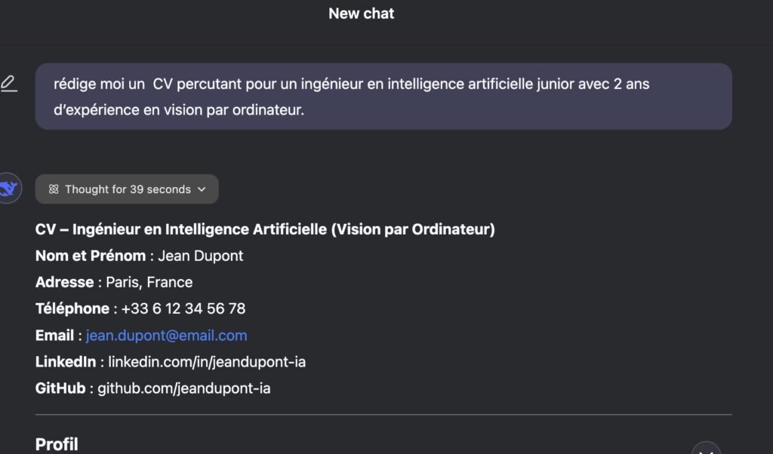Click the phone number +33 6 12 34 56 78
Viewport: 773px width, 454px height.
click(183, 308)
